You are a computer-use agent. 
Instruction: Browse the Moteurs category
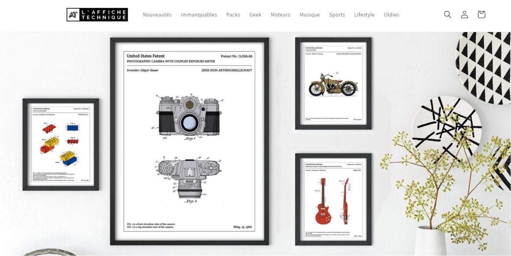click(x=280, y=14)
